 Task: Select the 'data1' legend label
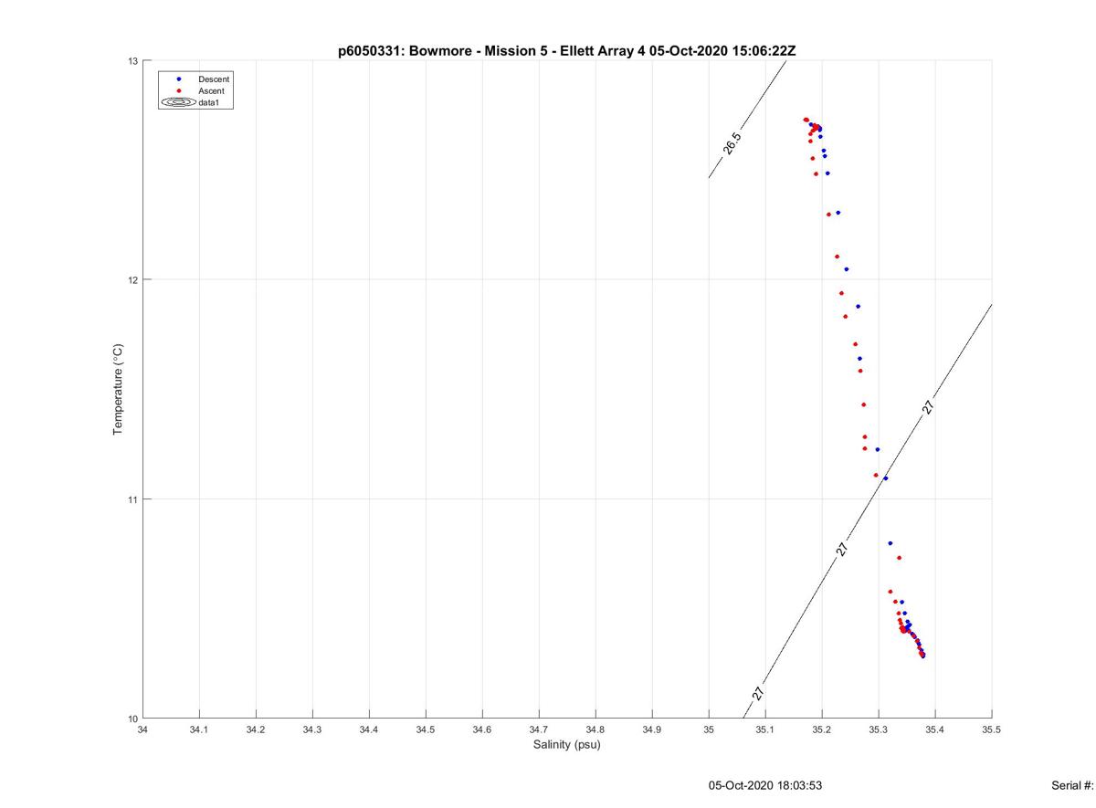pyautogui.click(x=209, y=103)
